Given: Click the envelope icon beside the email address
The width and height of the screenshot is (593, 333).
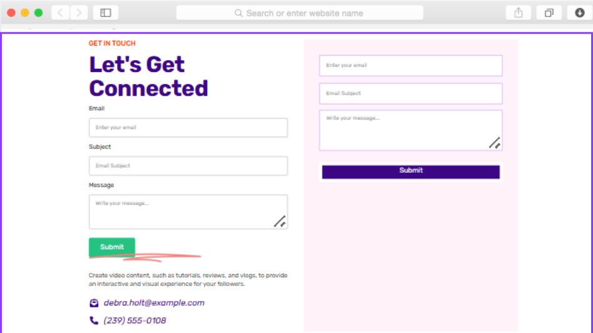Looking at the screenshot, I should point(94,303).
